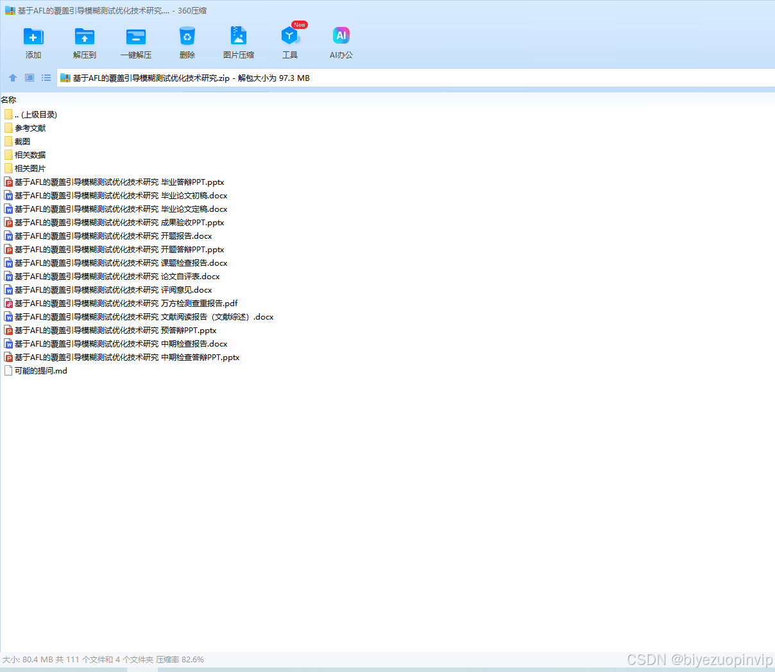The width and height of the screenshot is (775, 672).
Task: Click the 解压到 (Extract to) icon
Action: pos(85,37)
